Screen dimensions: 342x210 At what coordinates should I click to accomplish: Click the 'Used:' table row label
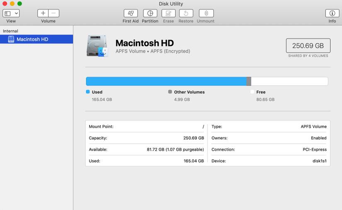click(95, 161)
